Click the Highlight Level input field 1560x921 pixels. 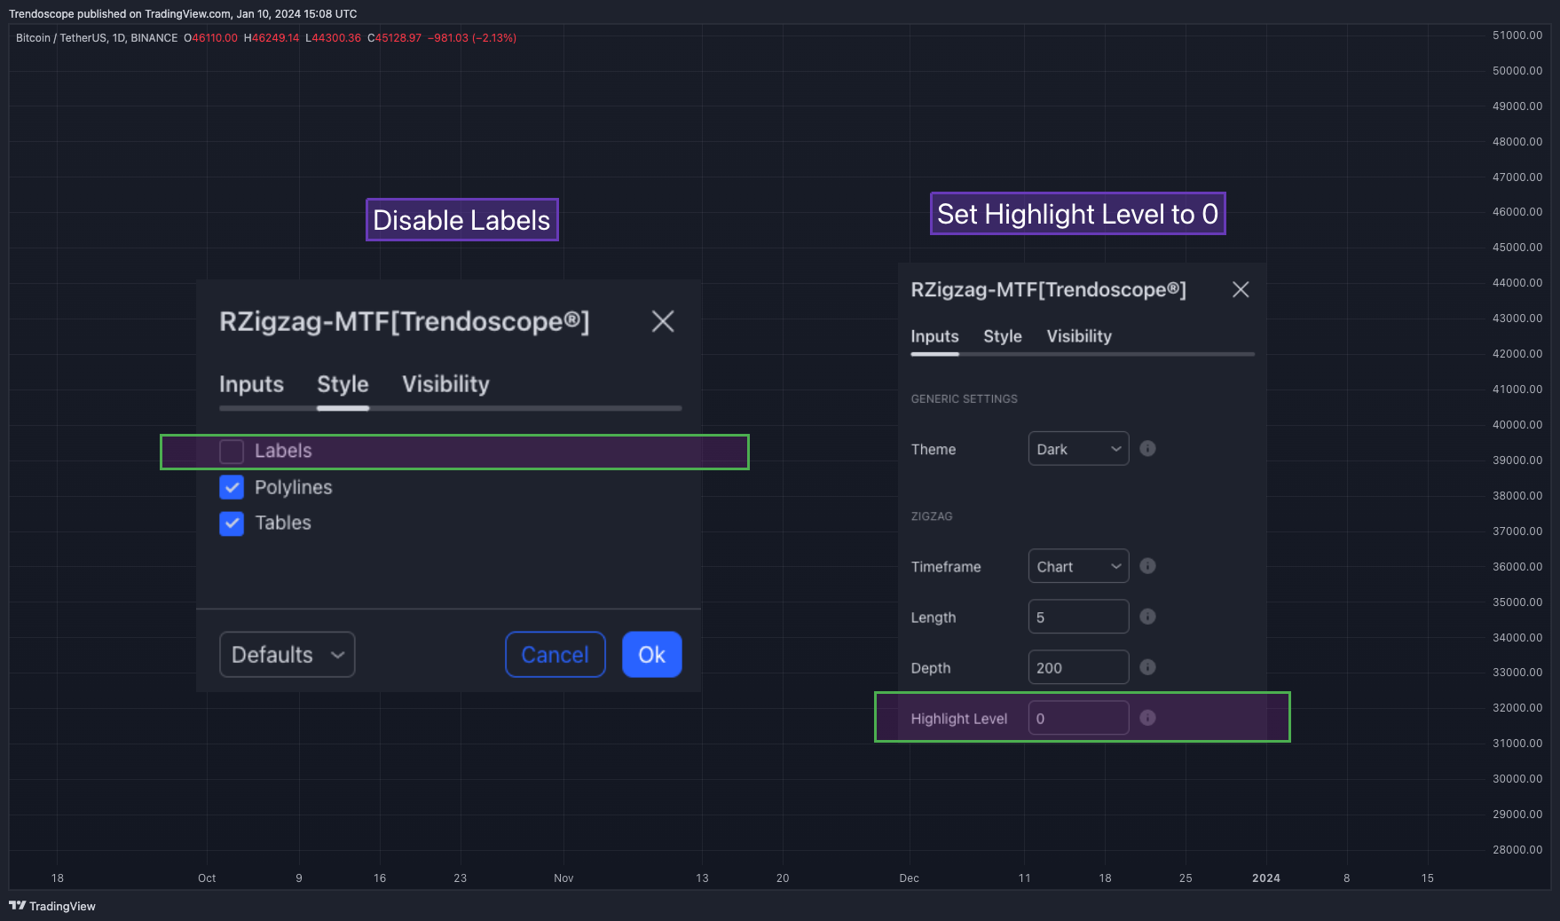pyautogui.click(x=1078, y=718)
